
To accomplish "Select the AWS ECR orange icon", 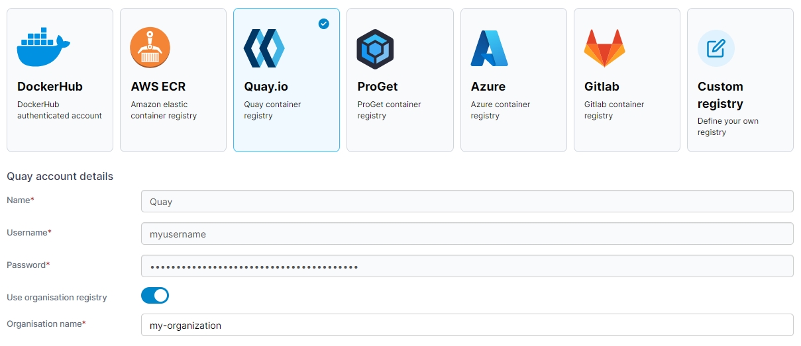I will [150, 48].
